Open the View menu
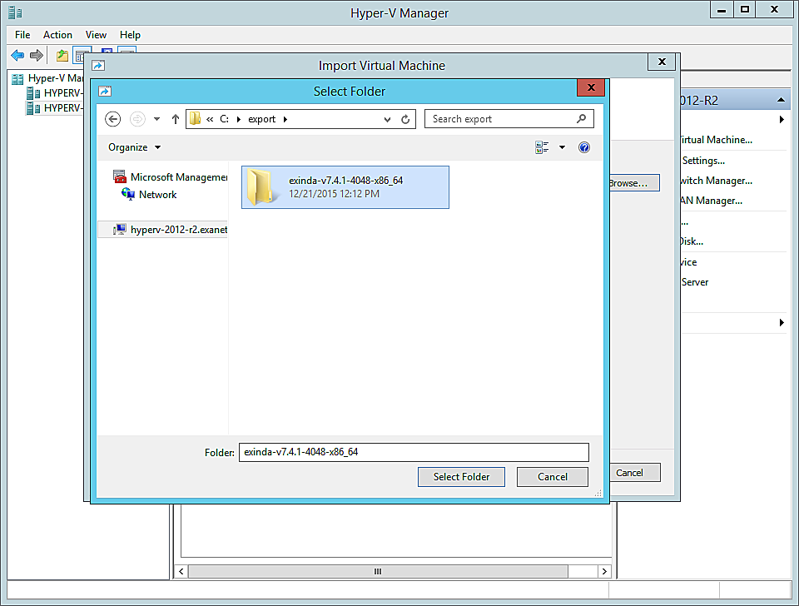The width and height of the screenshot is (799, 606). tap(96, 35)
